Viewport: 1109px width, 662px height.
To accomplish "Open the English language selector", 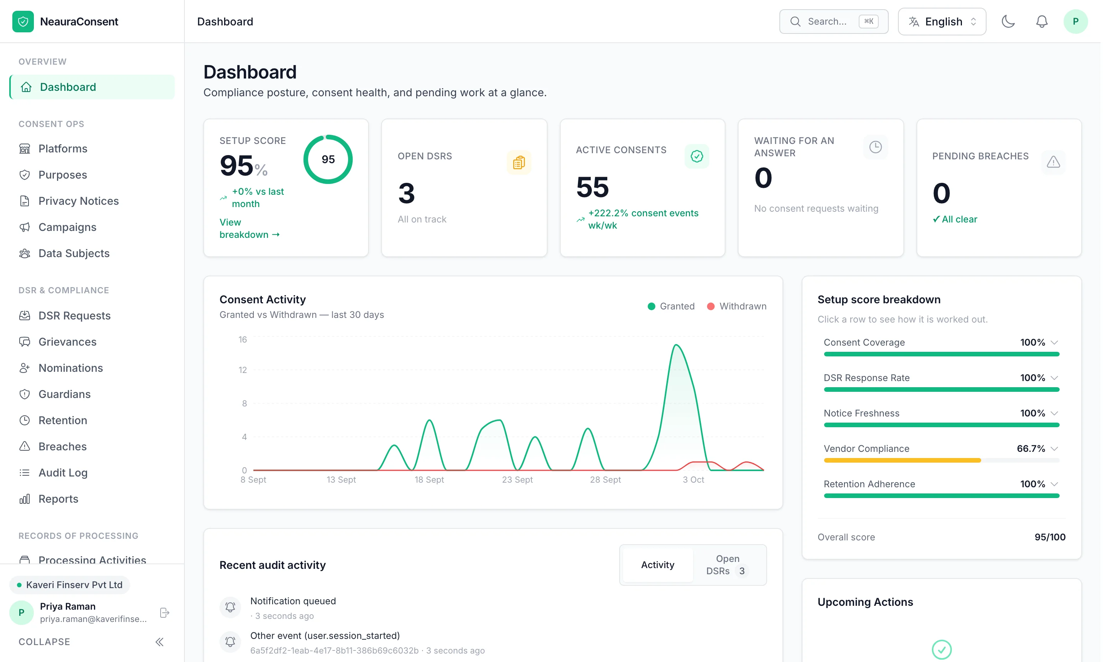I will coord(941,22).
